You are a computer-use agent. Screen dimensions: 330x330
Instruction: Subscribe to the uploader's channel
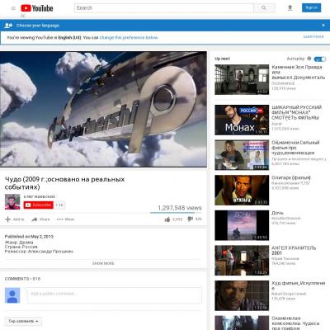click(x=38, y=205)
